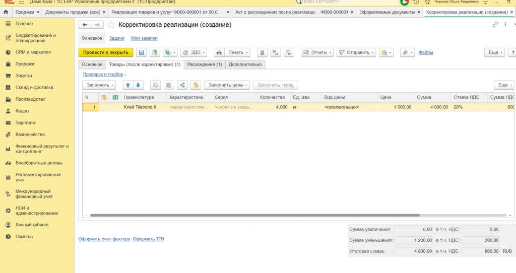The width and height of the screenshot is (516, 273).
Task: Click the 20% VAT rate cell
Action: point(469,107)
